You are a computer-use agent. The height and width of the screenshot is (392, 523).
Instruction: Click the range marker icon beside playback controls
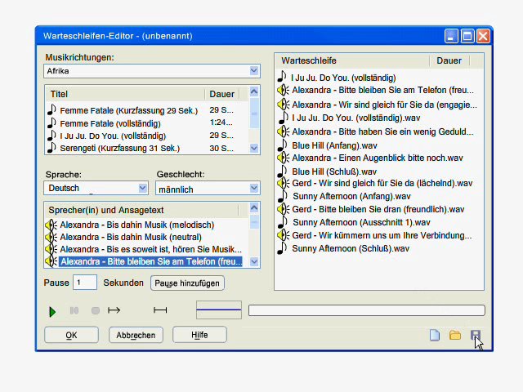160,310
